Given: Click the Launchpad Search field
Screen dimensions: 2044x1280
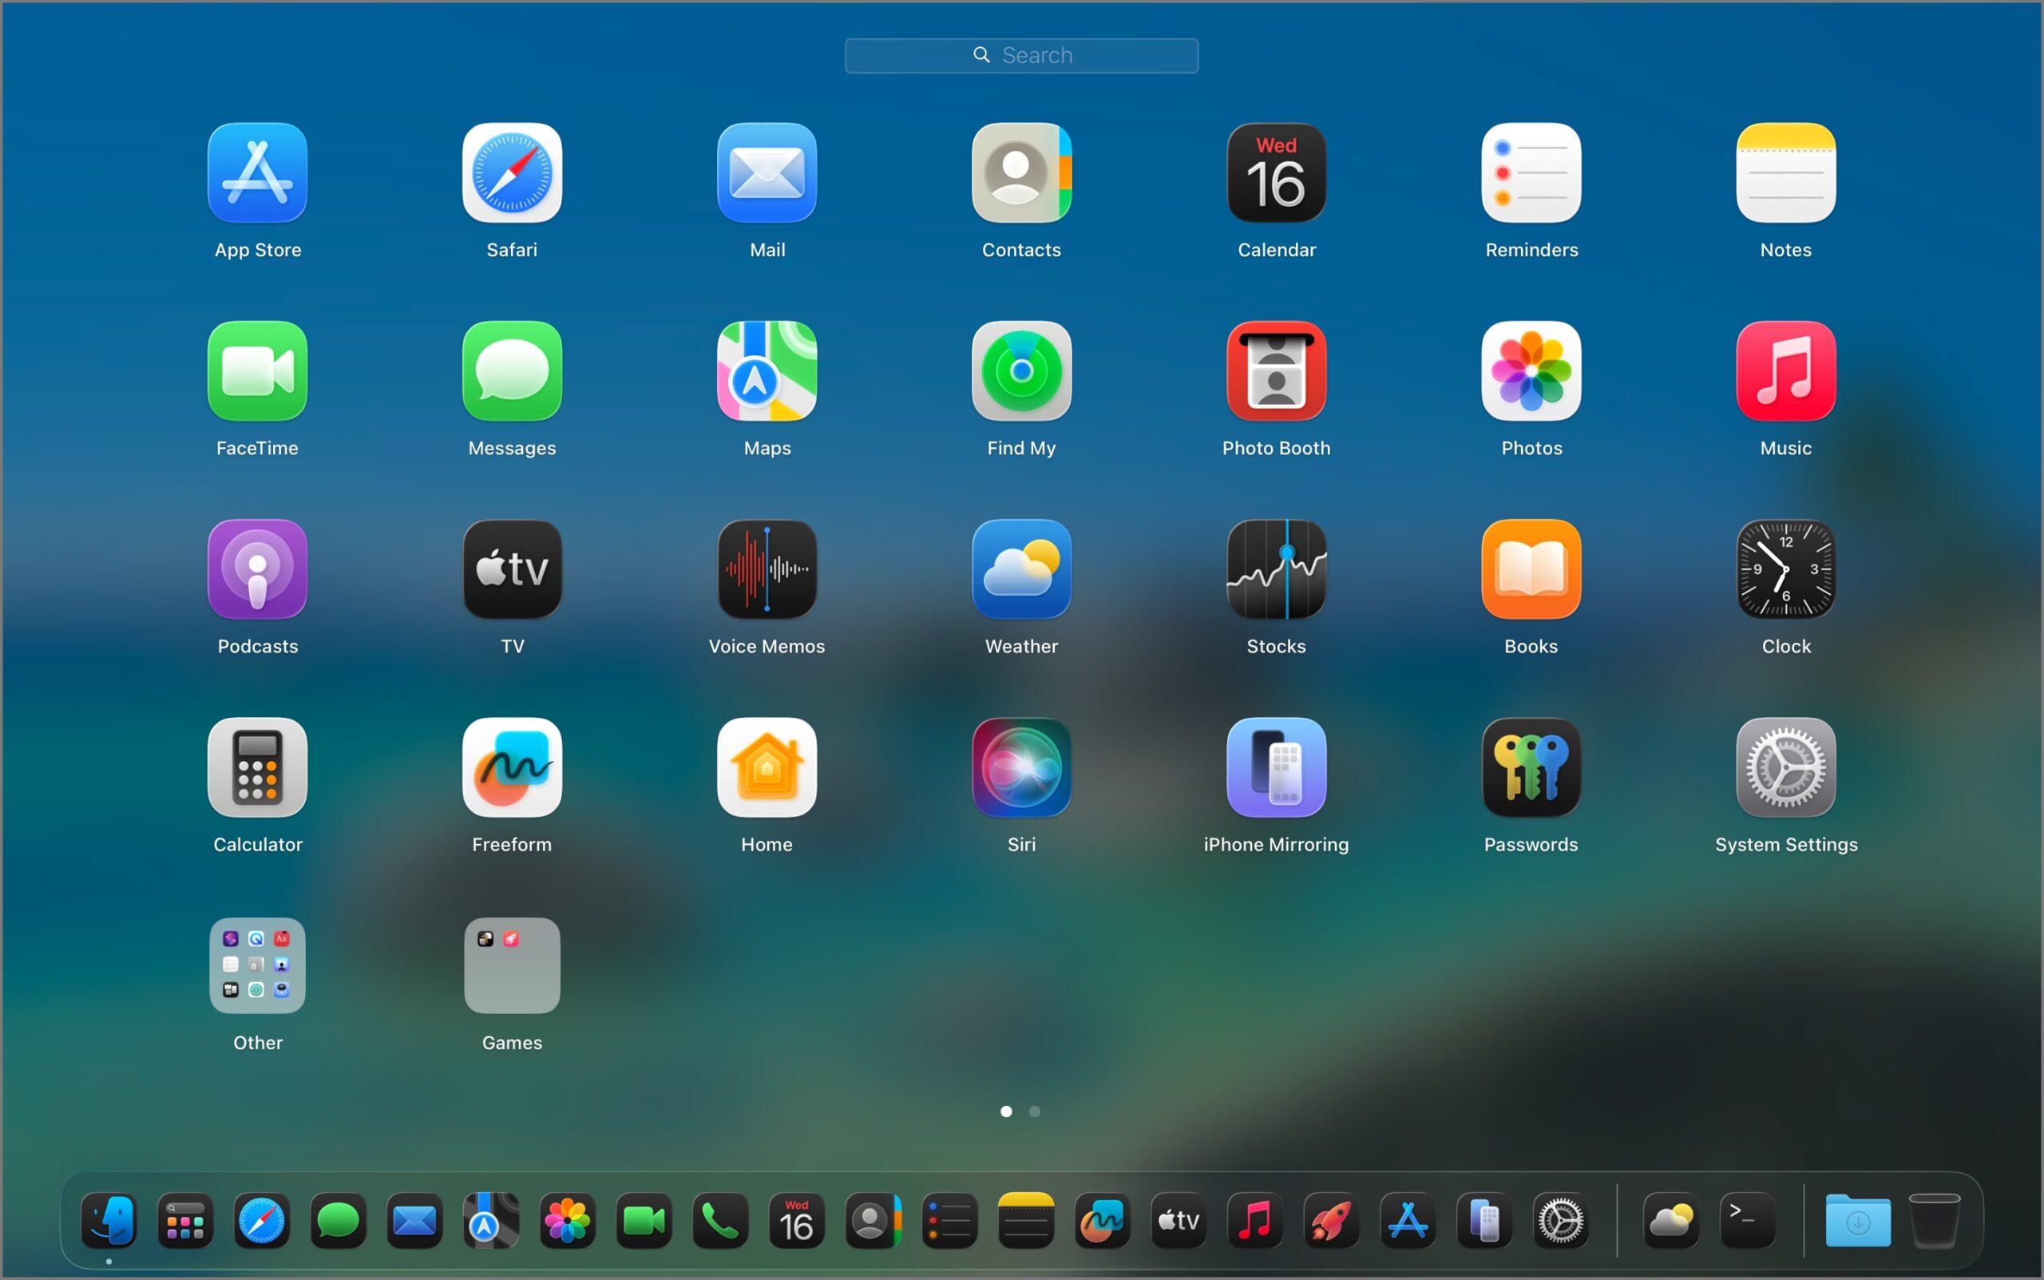Looking at the screenshot, I should (x=1020, y=54).
